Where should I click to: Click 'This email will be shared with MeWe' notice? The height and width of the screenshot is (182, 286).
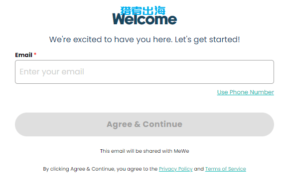tap(144, 151)
